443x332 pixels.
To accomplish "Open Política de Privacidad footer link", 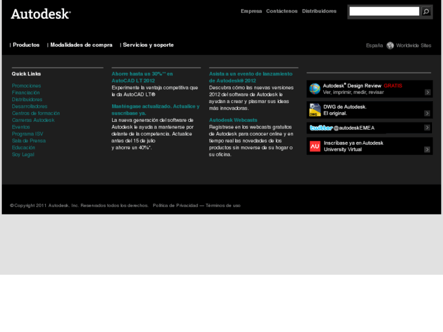I will (x=175, y=205).
